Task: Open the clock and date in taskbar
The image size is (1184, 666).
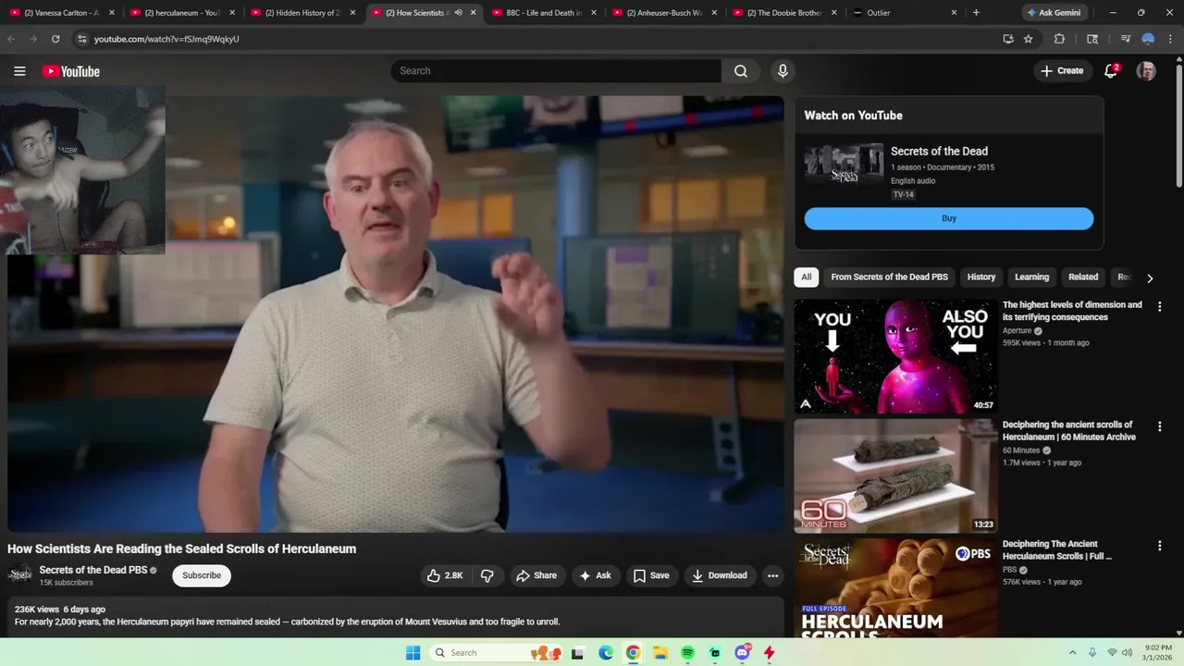Action: pyautogui.click(x=1159, y=652)
